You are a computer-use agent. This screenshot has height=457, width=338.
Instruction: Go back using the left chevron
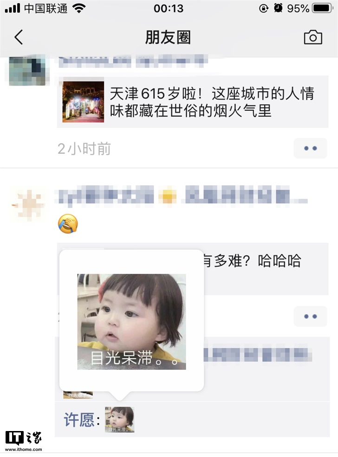click(19, 37)
